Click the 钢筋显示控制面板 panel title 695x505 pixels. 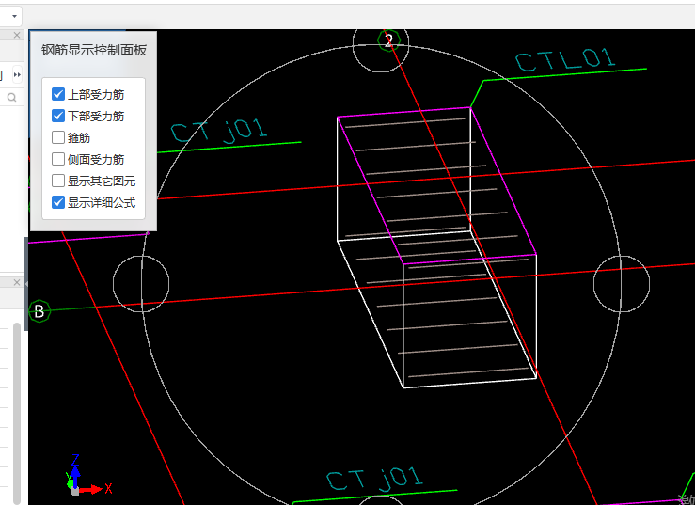pyautogui.click(x=94, y=50)
